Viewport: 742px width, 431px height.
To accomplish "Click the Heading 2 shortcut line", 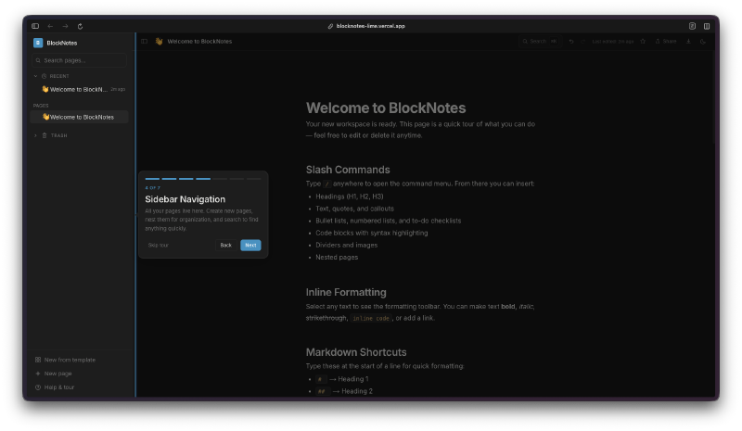I will 344,391.
